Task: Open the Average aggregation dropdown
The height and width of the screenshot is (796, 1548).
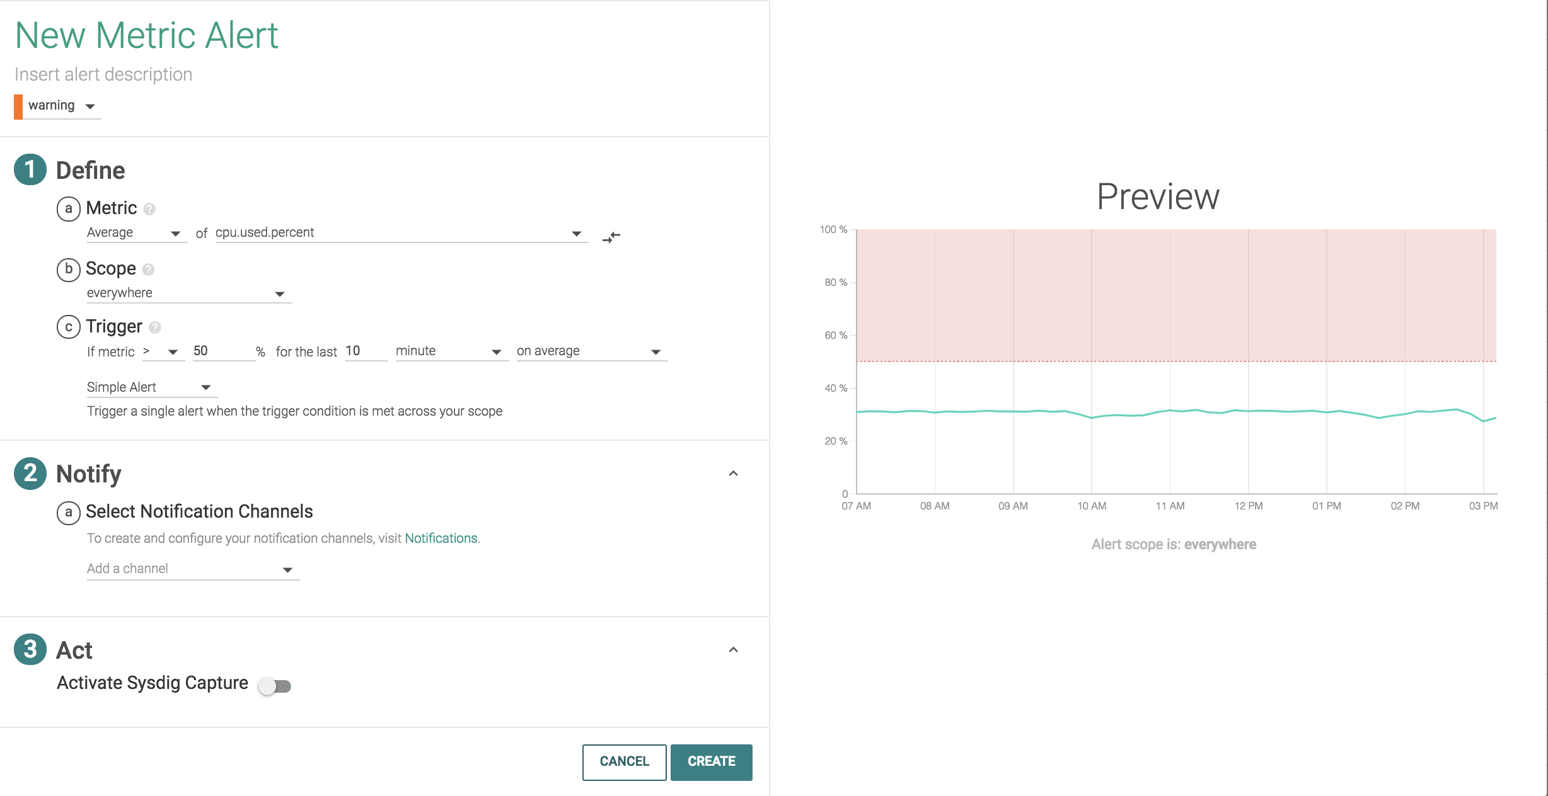Action: click(x=136, y=232)
